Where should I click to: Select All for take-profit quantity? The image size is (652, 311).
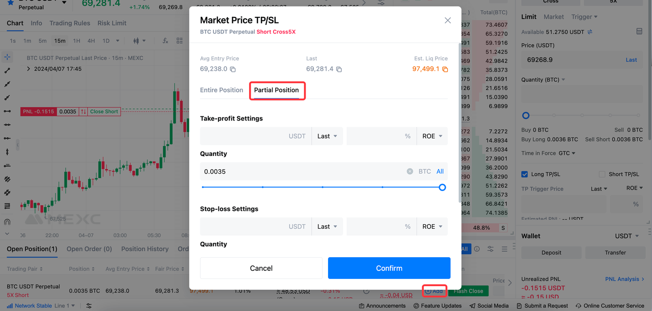[x=440, y=172]
